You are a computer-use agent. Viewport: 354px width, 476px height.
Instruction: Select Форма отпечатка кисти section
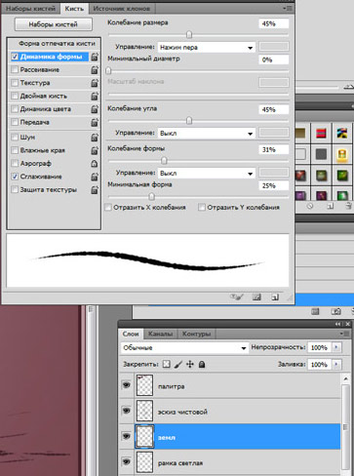pyautogui.click(x=57, y=44)
